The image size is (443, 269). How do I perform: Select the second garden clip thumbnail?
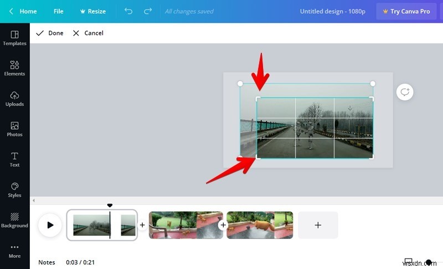(x=186, y=225)
